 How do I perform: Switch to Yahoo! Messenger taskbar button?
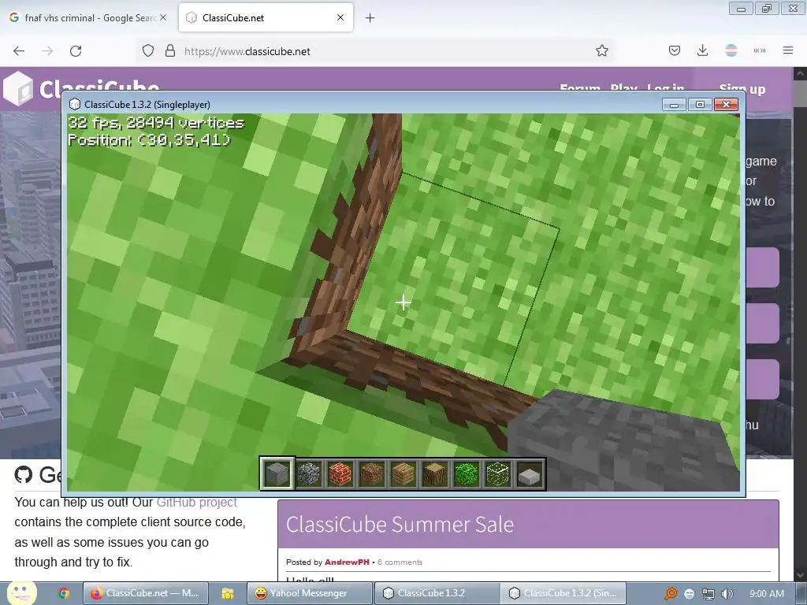pos(309,593)
